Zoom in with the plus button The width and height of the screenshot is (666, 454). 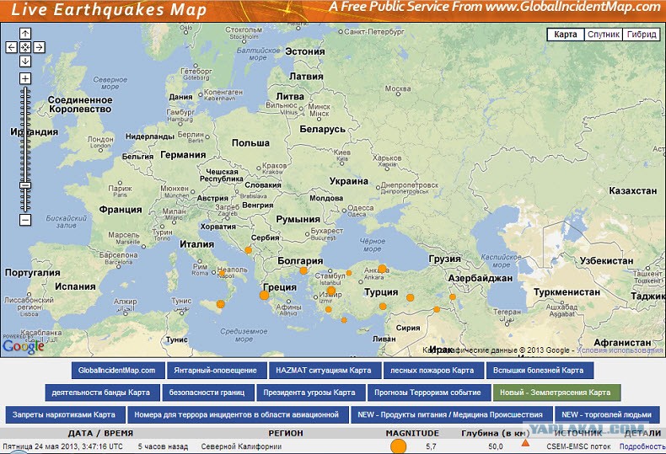[25, 78]
